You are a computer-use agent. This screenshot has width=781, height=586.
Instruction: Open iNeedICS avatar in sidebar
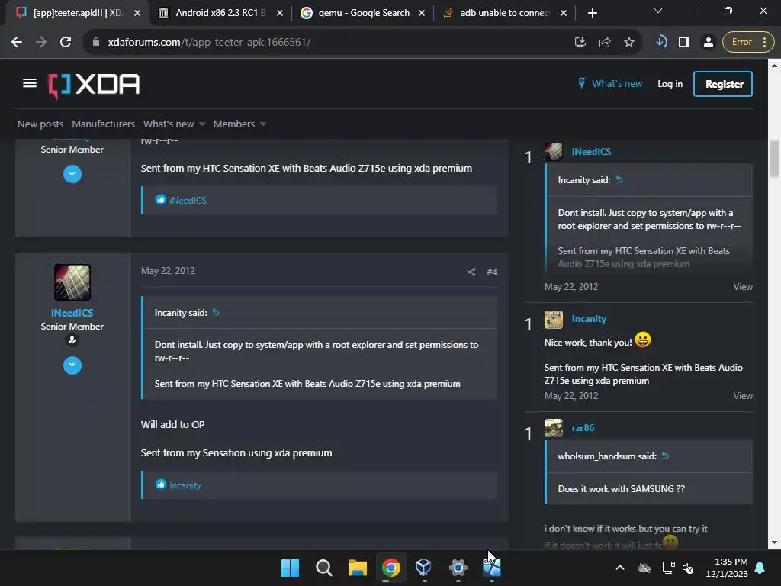pos(554,152)
